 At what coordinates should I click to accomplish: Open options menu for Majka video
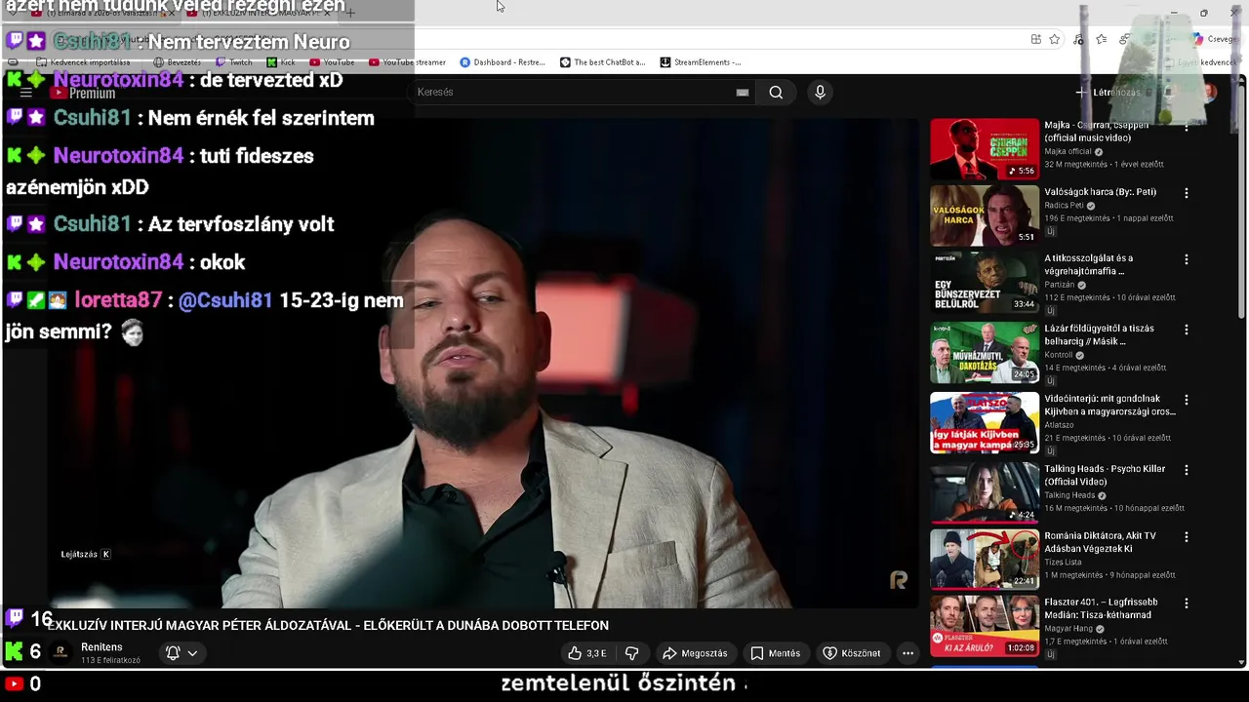point(1187,127)
